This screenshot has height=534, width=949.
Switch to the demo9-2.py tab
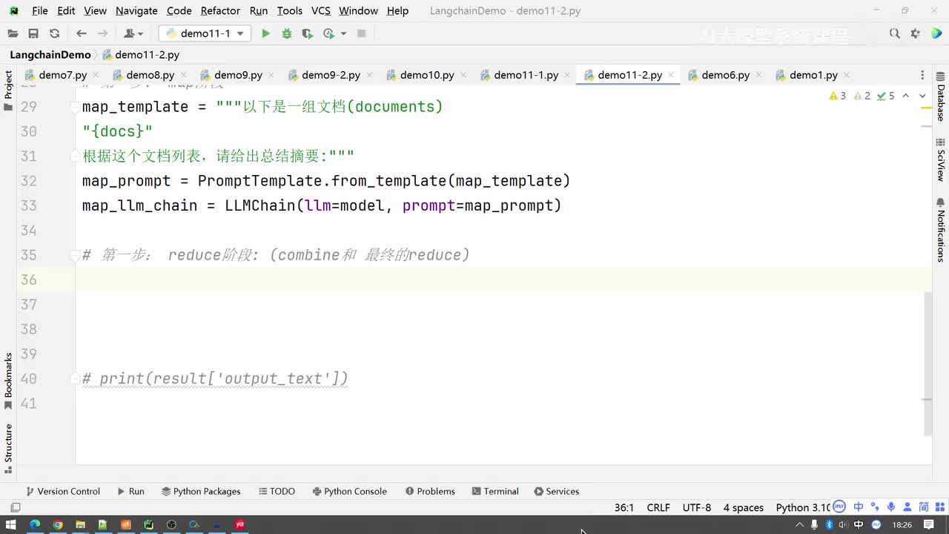pos(331,75)
